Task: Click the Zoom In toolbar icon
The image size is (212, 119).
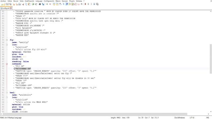Action: pyautogui.click(x=47, y=4)
